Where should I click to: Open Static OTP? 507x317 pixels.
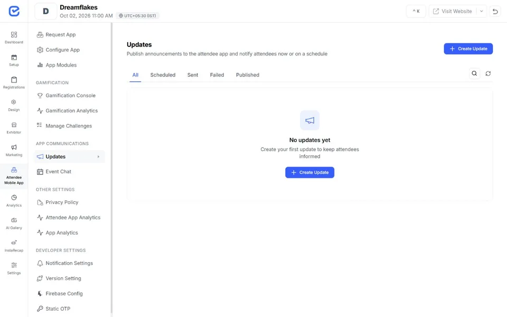pos(70,309)
